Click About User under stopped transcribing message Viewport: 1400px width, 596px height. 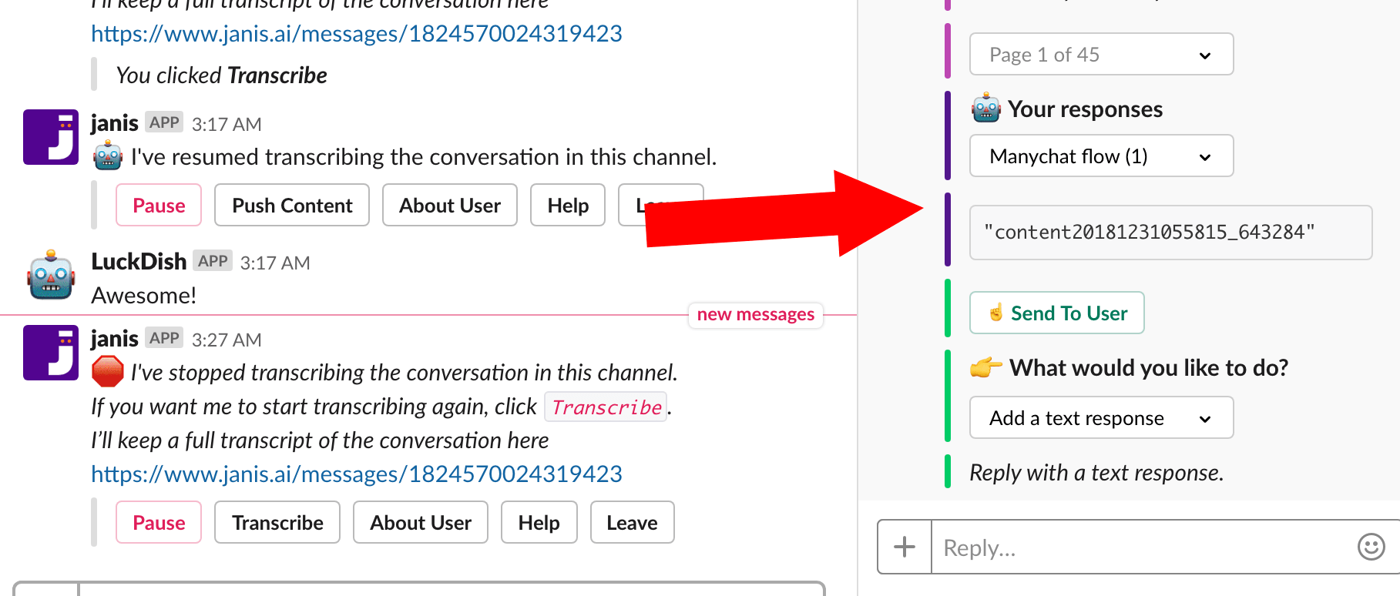point(421,522)
